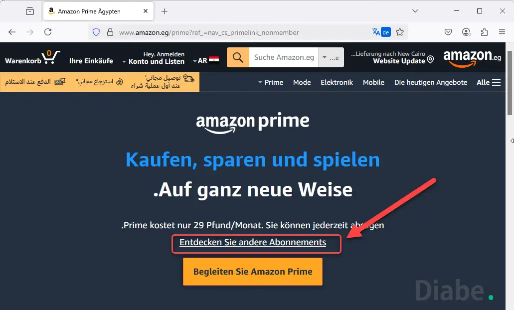Image resolution: width=514 pixels, height=310 pixels.
Task: Open the Firefox account profile icon
Action: pos(466,32)
